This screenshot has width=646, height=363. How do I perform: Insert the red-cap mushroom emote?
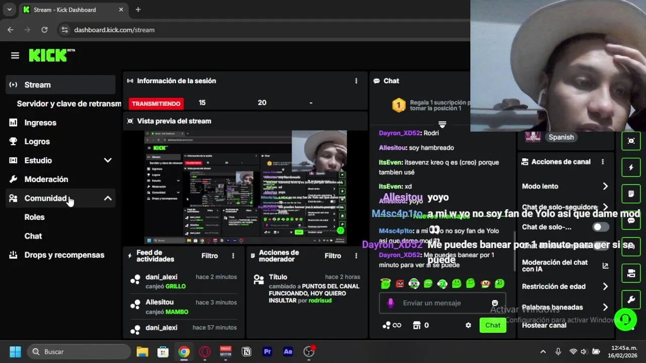(x=485, y=283)
